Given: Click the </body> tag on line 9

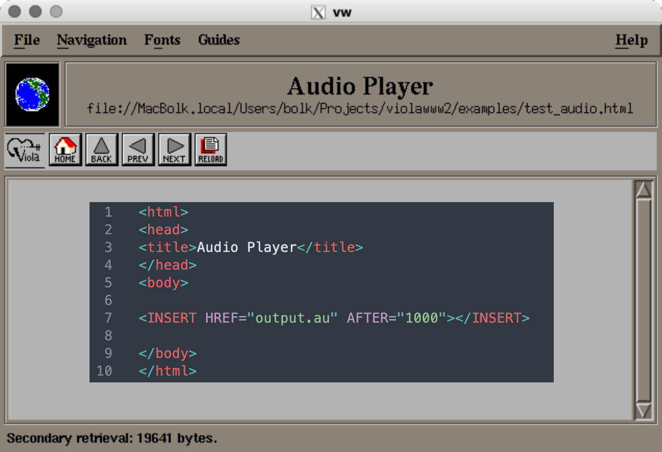Looking at the screenshot, I should point(168,353).
